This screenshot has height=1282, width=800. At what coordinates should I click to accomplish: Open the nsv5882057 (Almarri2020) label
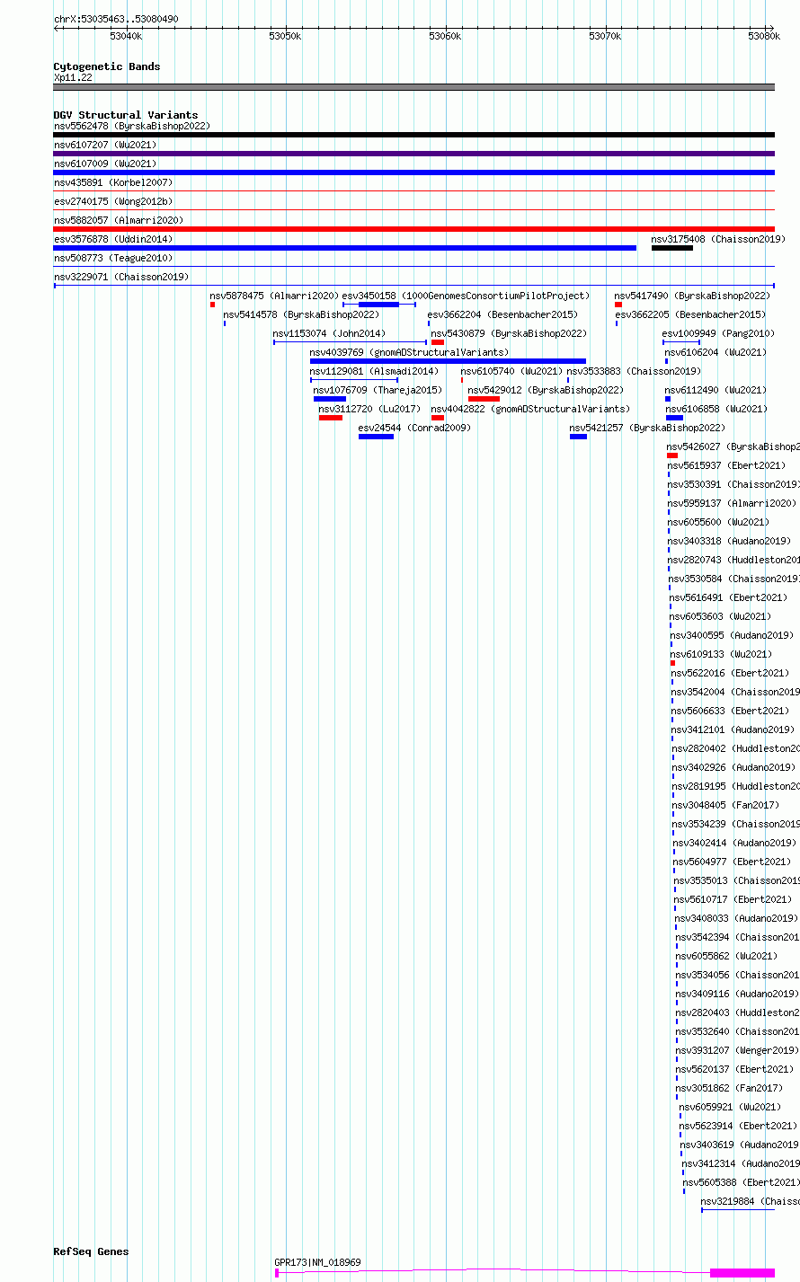(119, 220)
